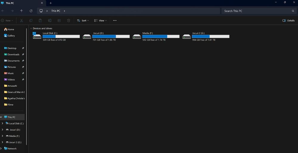Screen dimensions: 298x153
Task: Click chevron after This PC in address bar
Action: (x=64, y=11)
